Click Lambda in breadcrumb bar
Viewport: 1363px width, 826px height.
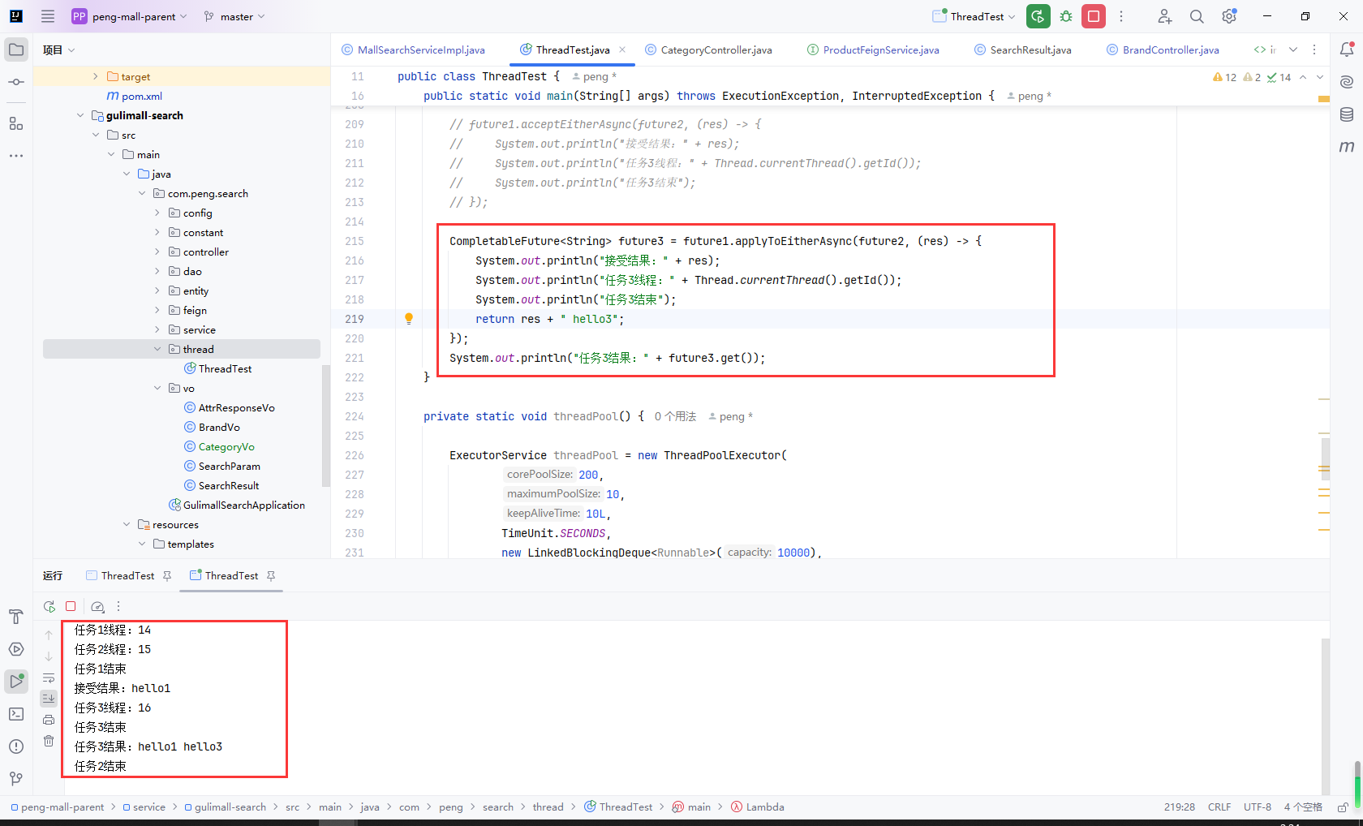click(x=758, y=807)
